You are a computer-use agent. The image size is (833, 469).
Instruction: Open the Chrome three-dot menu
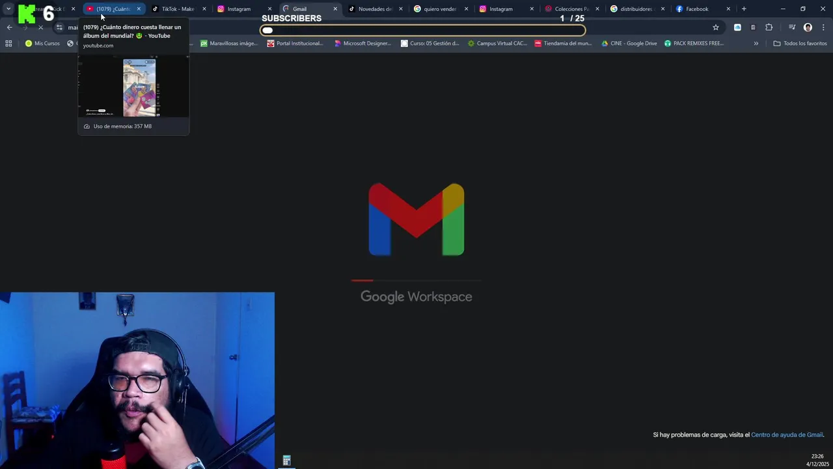(x=824, y=27)
